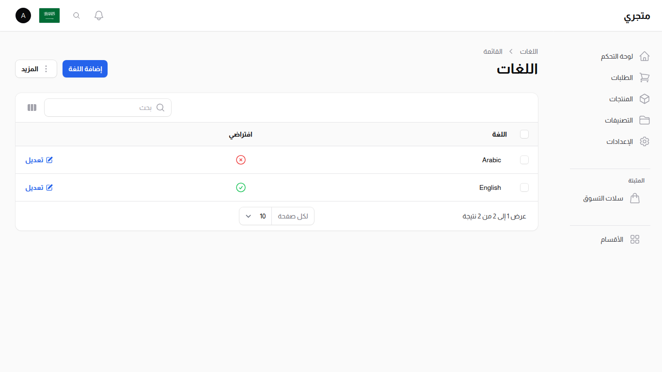The image size is (662, 372).
Task: Check the checkbox next to Arabic
Action: pos(524,160)
